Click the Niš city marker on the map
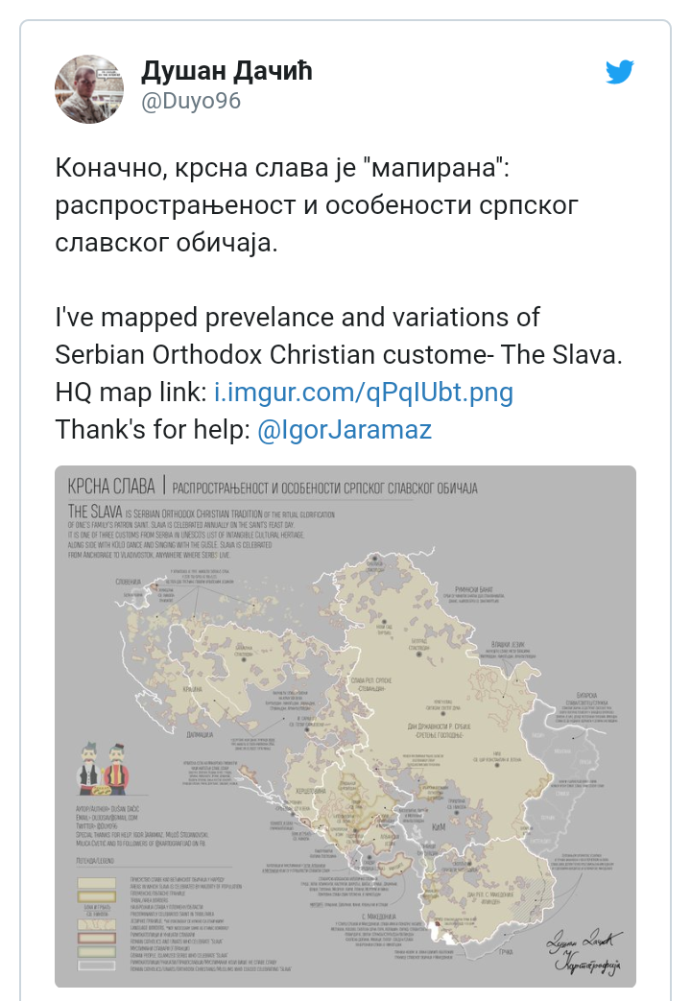 tap(497, 765)
